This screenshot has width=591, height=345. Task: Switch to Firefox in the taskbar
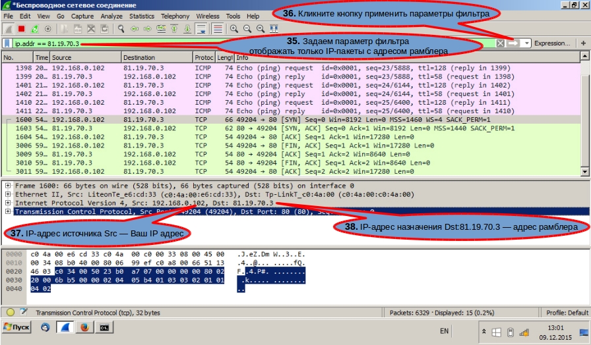pos(84,327)
